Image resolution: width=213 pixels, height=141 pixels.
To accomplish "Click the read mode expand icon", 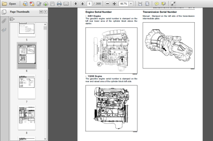I will click(x=173, y=4).
